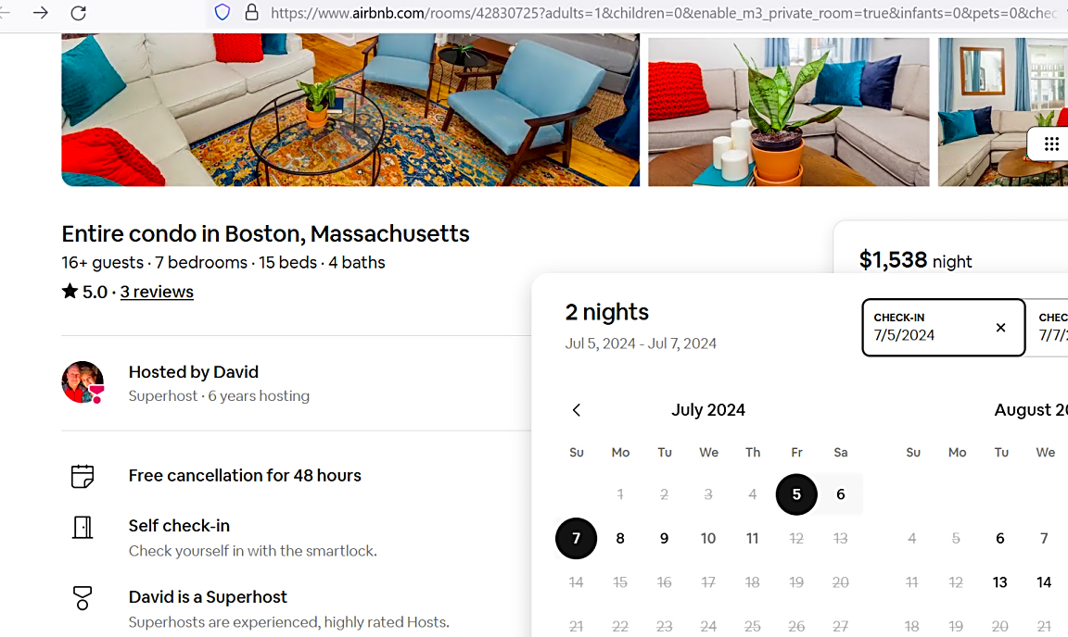Viewport: 1068px width, 637px height.
Task: Reload the page with the browser refresh icon
Action: [x=78, y=13]
